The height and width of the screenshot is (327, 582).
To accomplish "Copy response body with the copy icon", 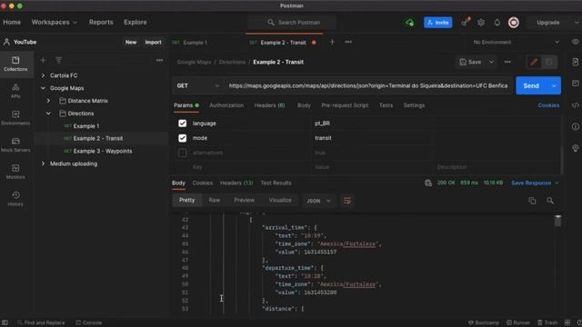I will (x=532, y=201).
